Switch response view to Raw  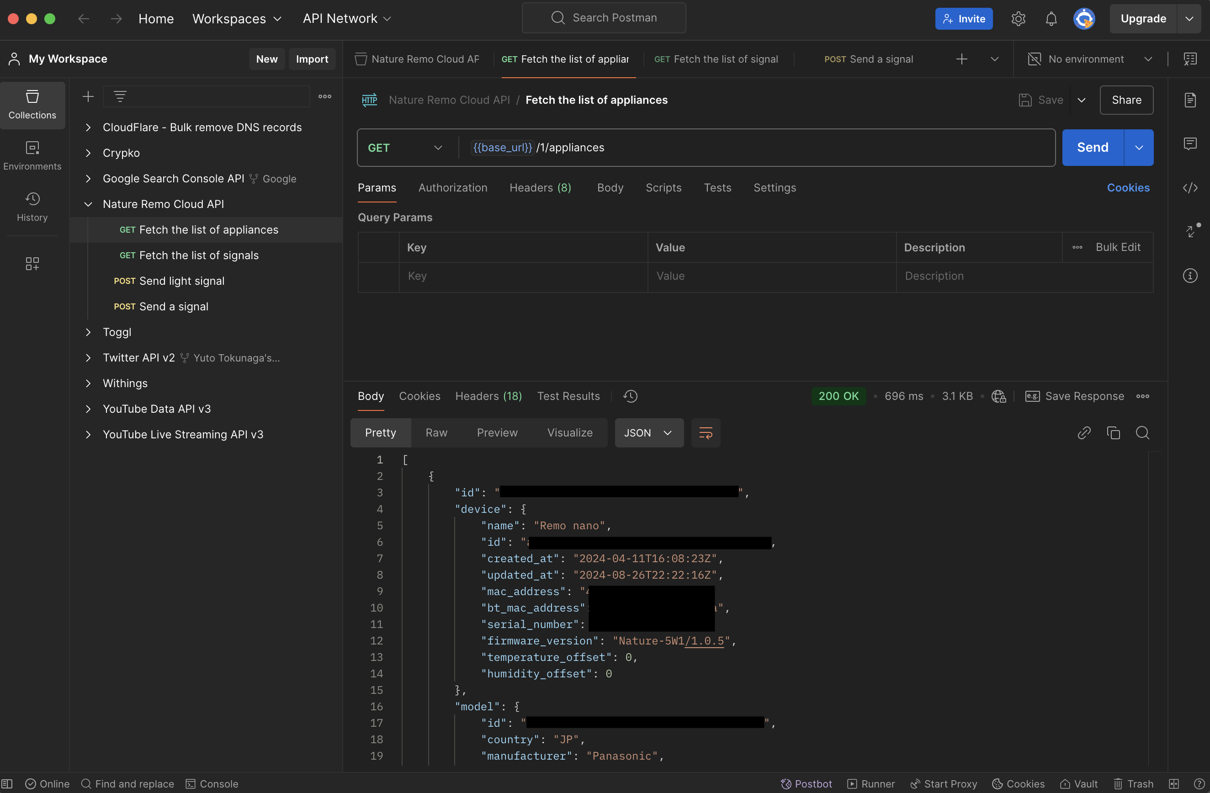(436, 433)
